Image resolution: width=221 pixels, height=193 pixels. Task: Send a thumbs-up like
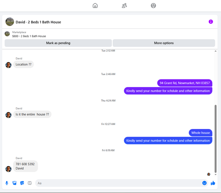point(213,183)
